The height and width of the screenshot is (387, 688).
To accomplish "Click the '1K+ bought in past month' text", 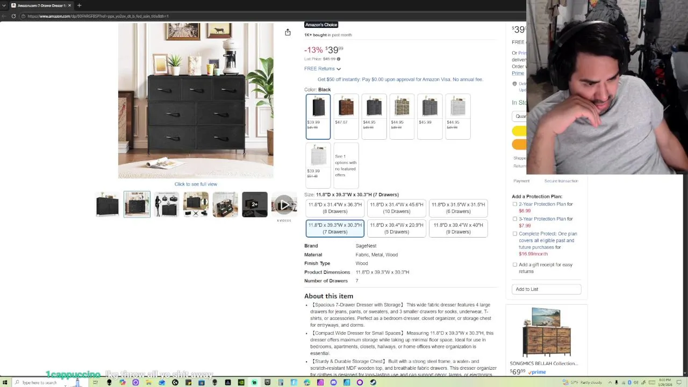I will coord(328,35).
